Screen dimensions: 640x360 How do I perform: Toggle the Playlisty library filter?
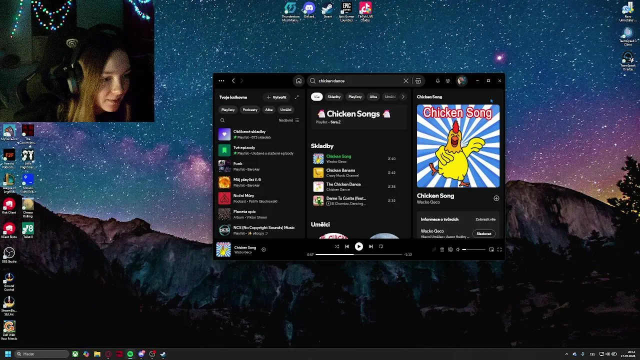coord(228,109)
